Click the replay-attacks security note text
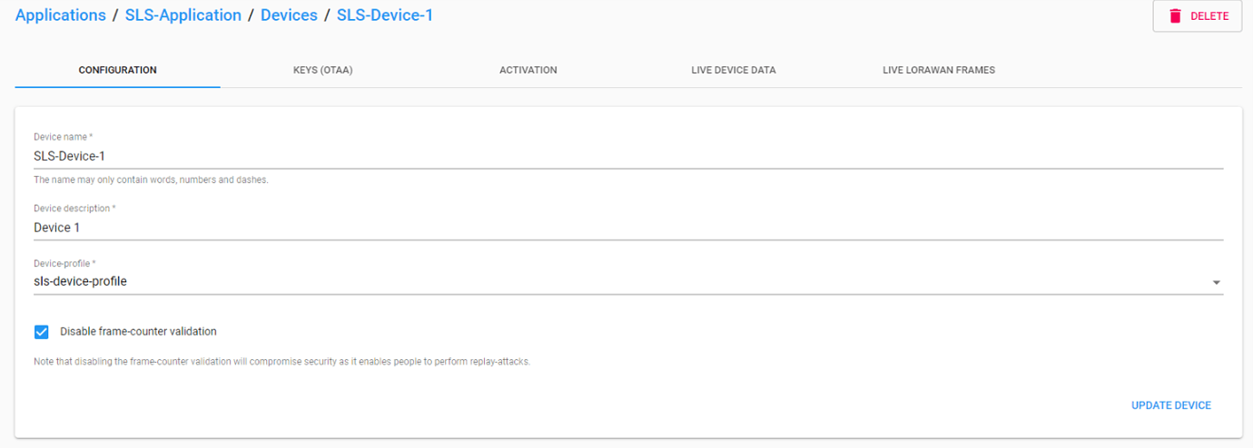 [281, 362]
